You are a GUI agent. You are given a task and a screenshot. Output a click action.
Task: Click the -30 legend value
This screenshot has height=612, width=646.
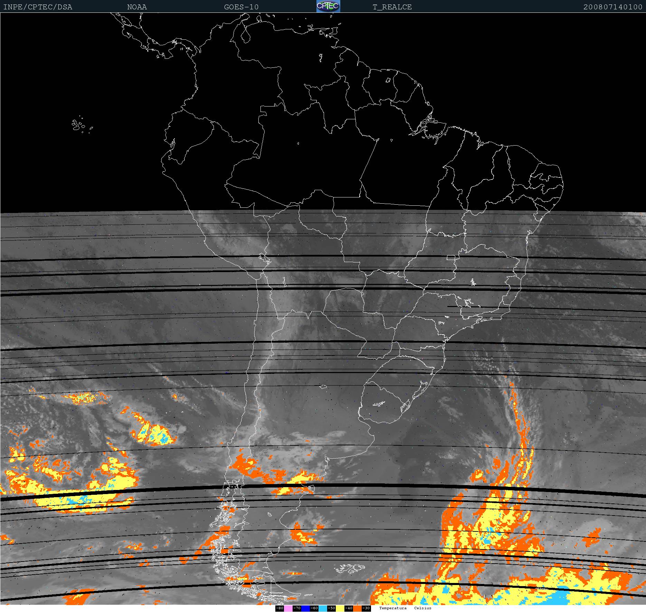click(366, 608)
